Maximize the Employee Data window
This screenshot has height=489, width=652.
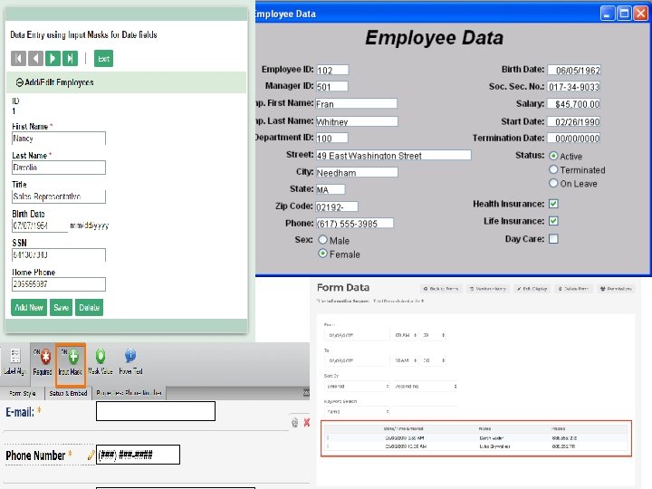[624, 14]
